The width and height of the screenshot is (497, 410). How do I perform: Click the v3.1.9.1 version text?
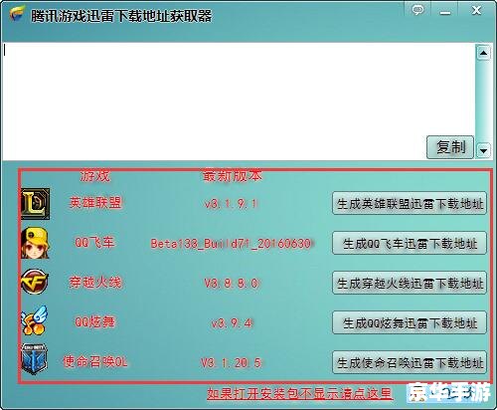[232, 204]
